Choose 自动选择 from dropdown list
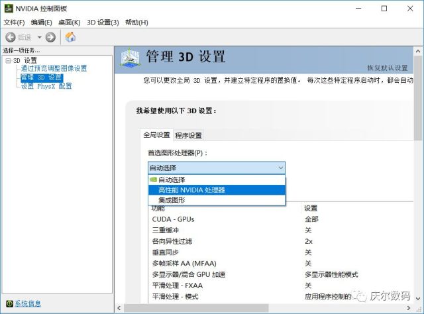 [x=217, y=180]
